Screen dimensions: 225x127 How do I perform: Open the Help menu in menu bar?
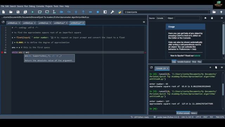point(67,6)
